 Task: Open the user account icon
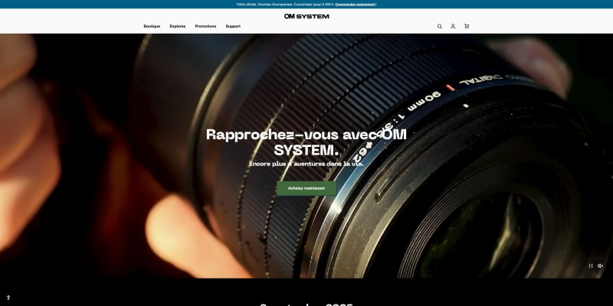click(453, 27)
